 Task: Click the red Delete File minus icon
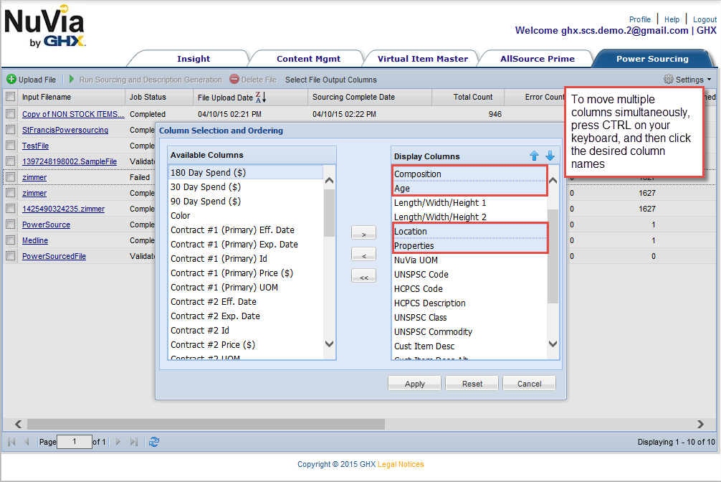234,79
